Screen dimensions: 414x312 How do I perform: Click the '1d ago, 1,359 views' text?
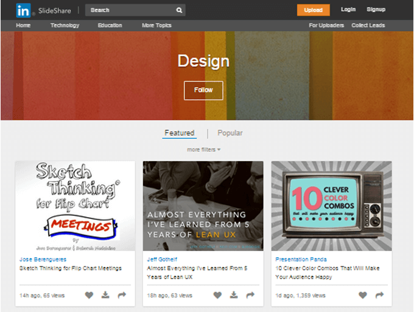(x=301, y=296)
